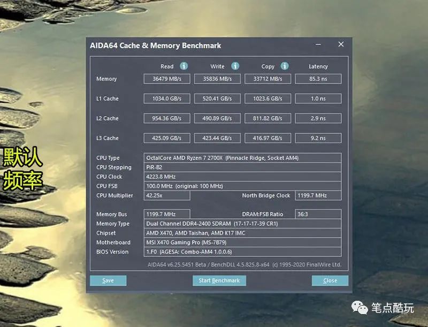Click the L1 Cache row label
Viewport: 428px width, 327px height.
[108, 98]
